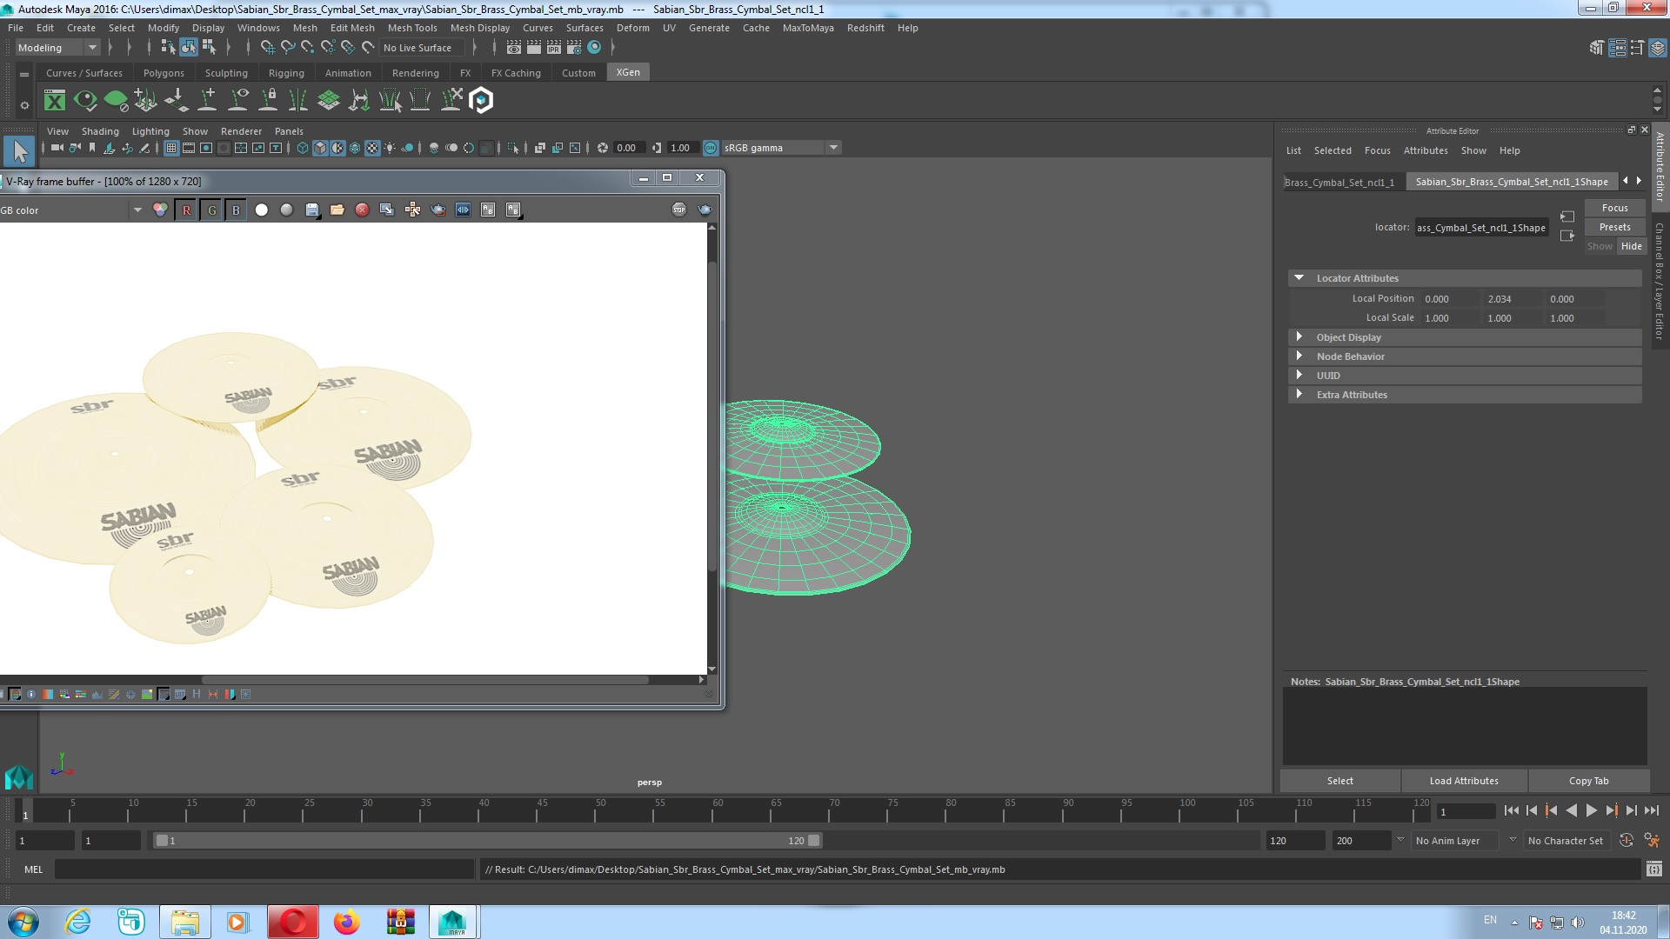The height and width of the screenshot is (939, 1670).
Task: Click XGen preview eye shelf icon
Action: [x=85, y=101]
